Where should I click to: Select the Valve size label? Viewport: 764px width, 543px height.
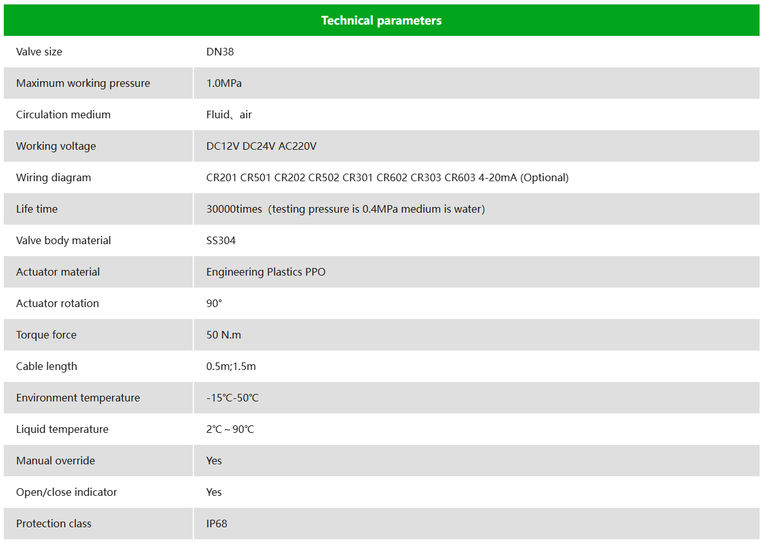(x=39, y=52)
